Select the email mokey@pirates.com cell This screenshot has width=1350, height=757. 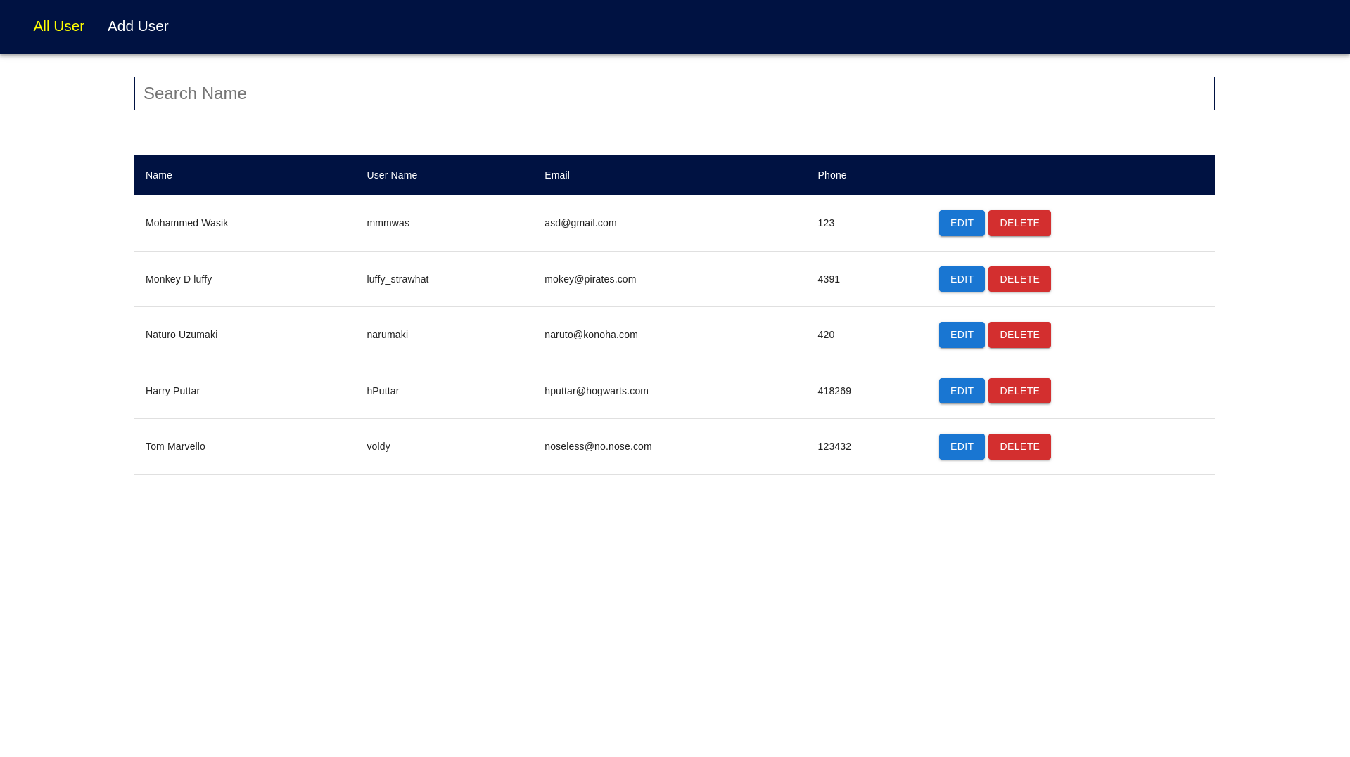pyautogui.click(x=590, y=279)
